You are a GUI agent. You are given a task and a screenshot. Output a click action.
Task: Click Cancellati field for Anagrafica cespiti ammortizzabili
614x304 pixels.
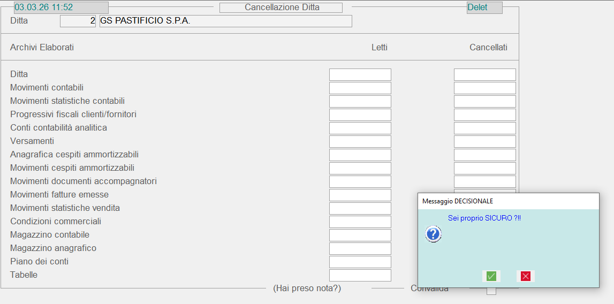(484, 155)
